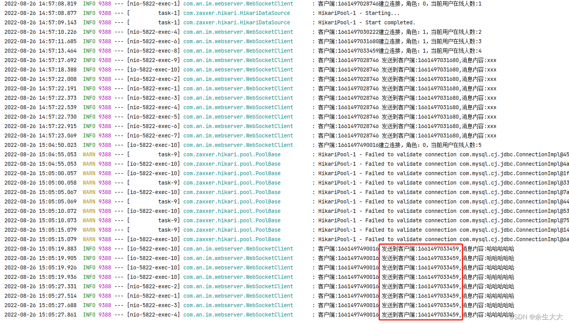
Task: Click 'HikariPool-1 - Start completed.' message
Action: pos(367,22)
